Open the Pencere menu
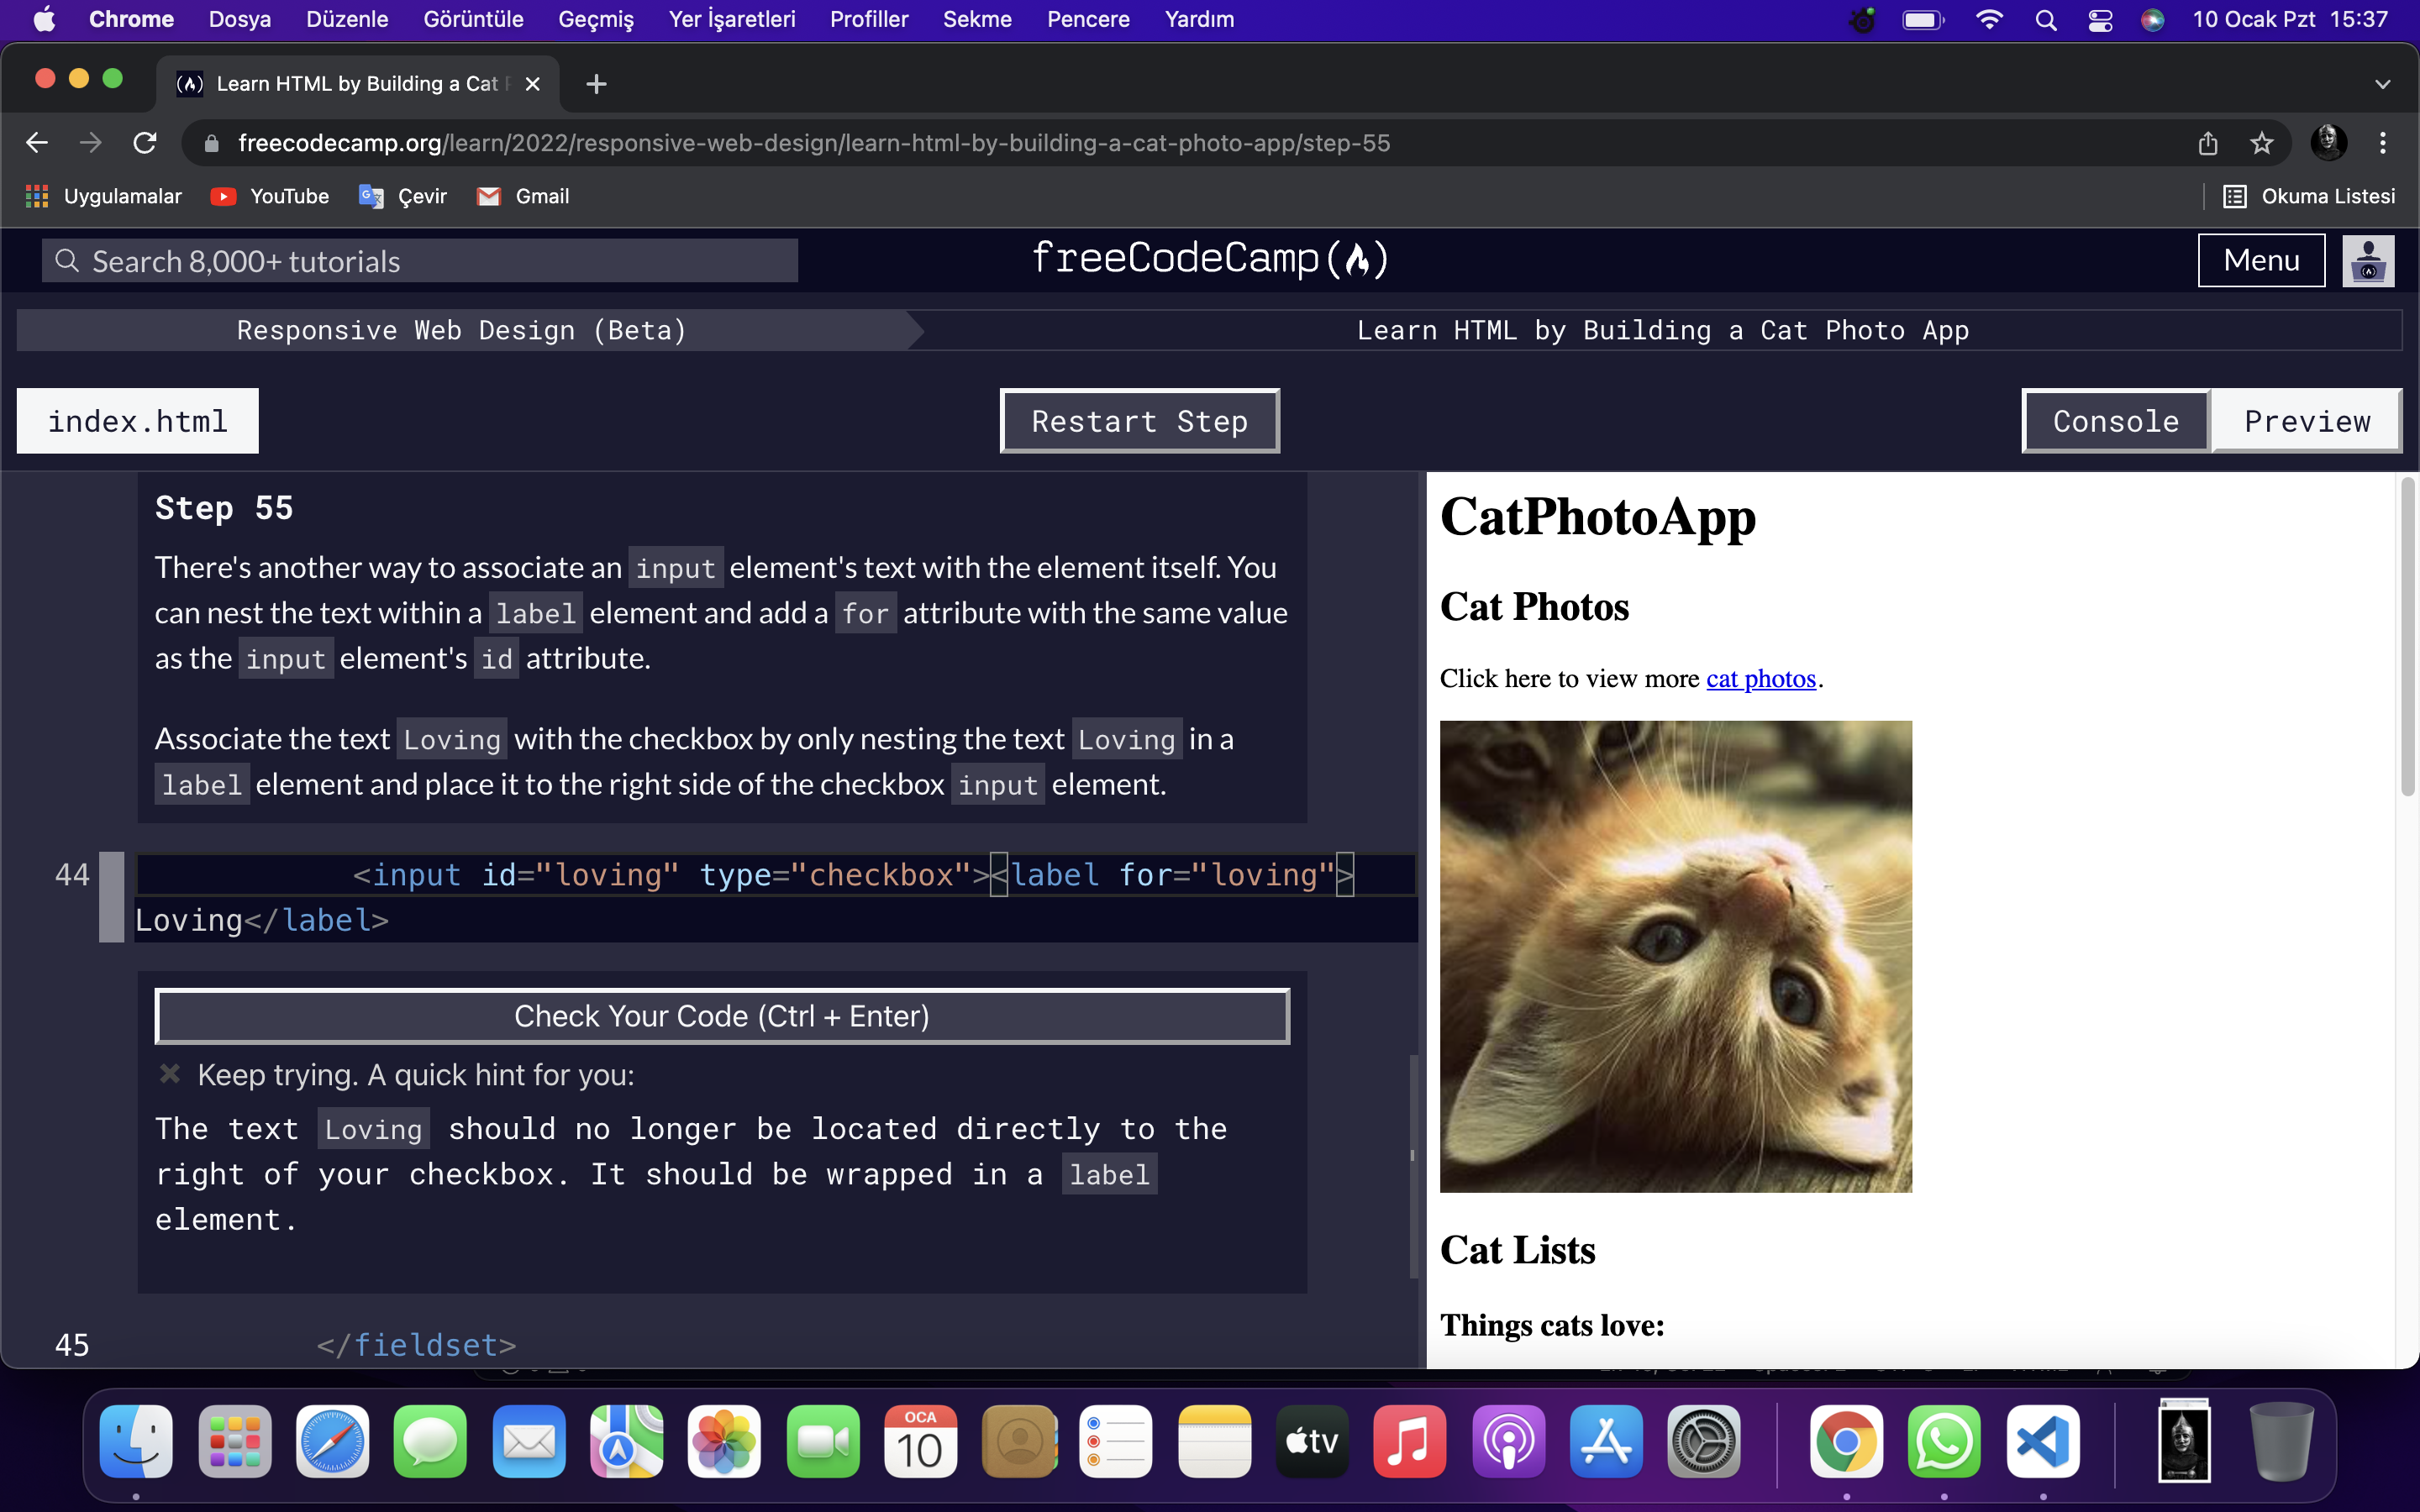The height and width of the screenshot is (1512, 2420). (x=1087, y=19)
